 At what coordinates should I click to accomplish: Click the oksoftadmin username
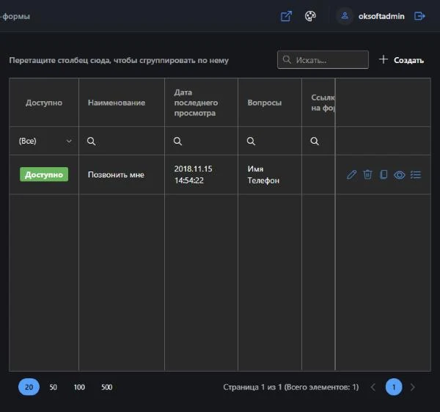[381, 16]
